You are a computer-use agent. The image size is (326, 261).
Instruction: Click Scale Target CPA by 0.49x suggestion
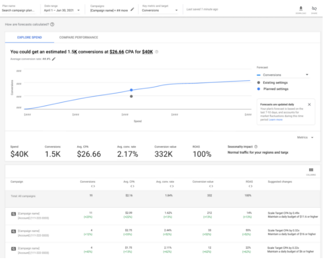[x=283, y=213]
